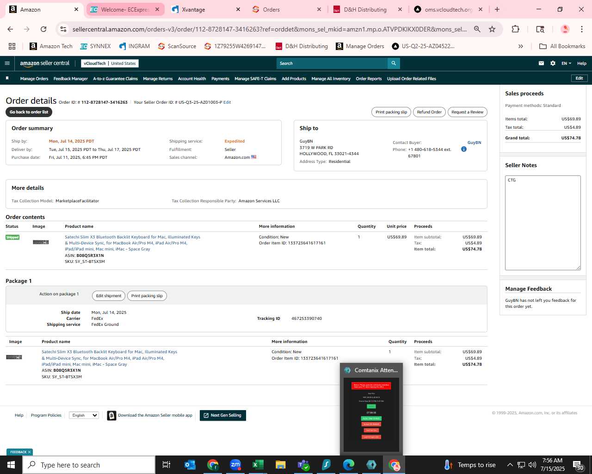Click Help in top header
This screenshot has width=592, height=474.
point(582,63)
